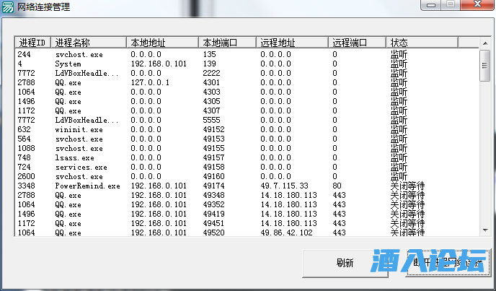
Task: Sort by 远程端口 column header
Action: (357, 43)
